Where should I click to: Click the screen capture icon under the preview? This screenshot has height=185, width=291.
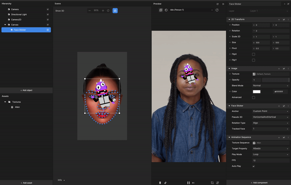point(218,183)
